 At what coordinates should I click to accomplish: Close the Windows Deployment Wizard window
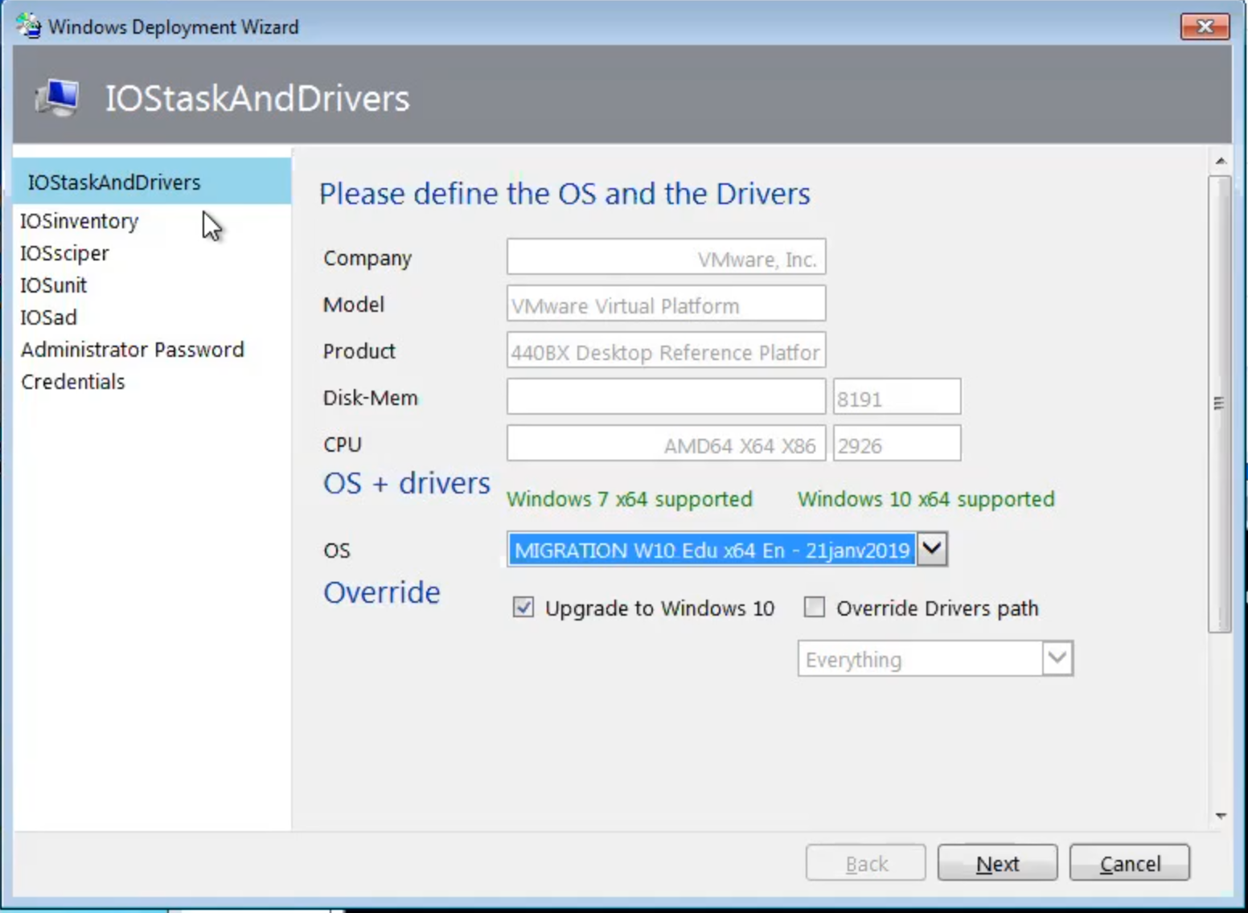point(1204,27)
